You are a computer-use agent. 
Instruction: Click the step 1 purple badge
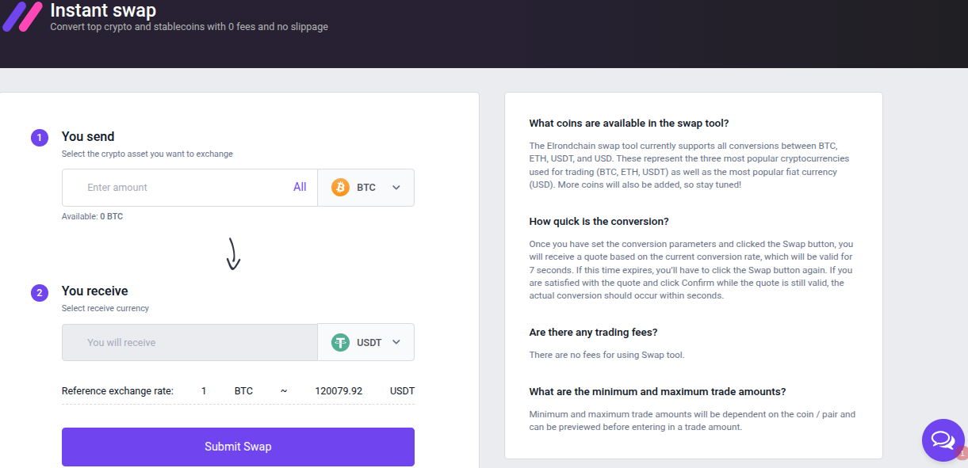(x=40, y=138)
